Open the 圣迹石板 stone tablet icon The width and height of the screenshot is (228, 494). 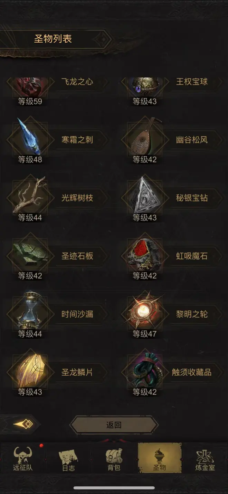[30, 254]
